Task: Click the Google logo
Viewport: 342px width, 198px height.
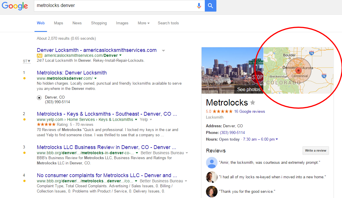Action: [15, 6]
